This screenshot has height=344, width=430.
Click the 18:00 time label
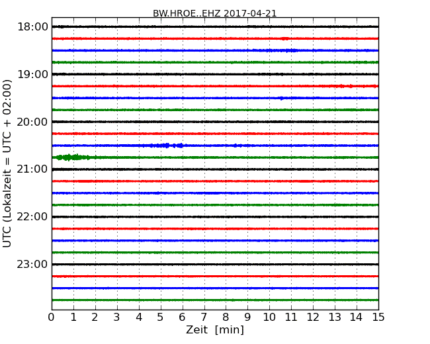pos(32,27)
